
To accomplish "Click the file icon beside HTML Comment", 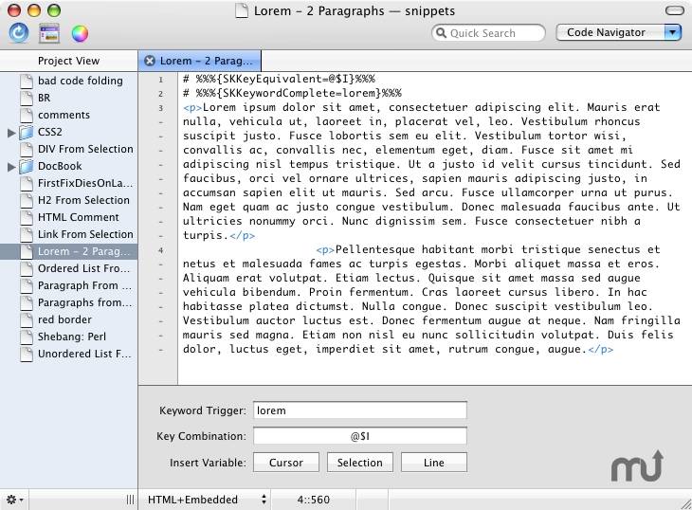I will (27, 217).
